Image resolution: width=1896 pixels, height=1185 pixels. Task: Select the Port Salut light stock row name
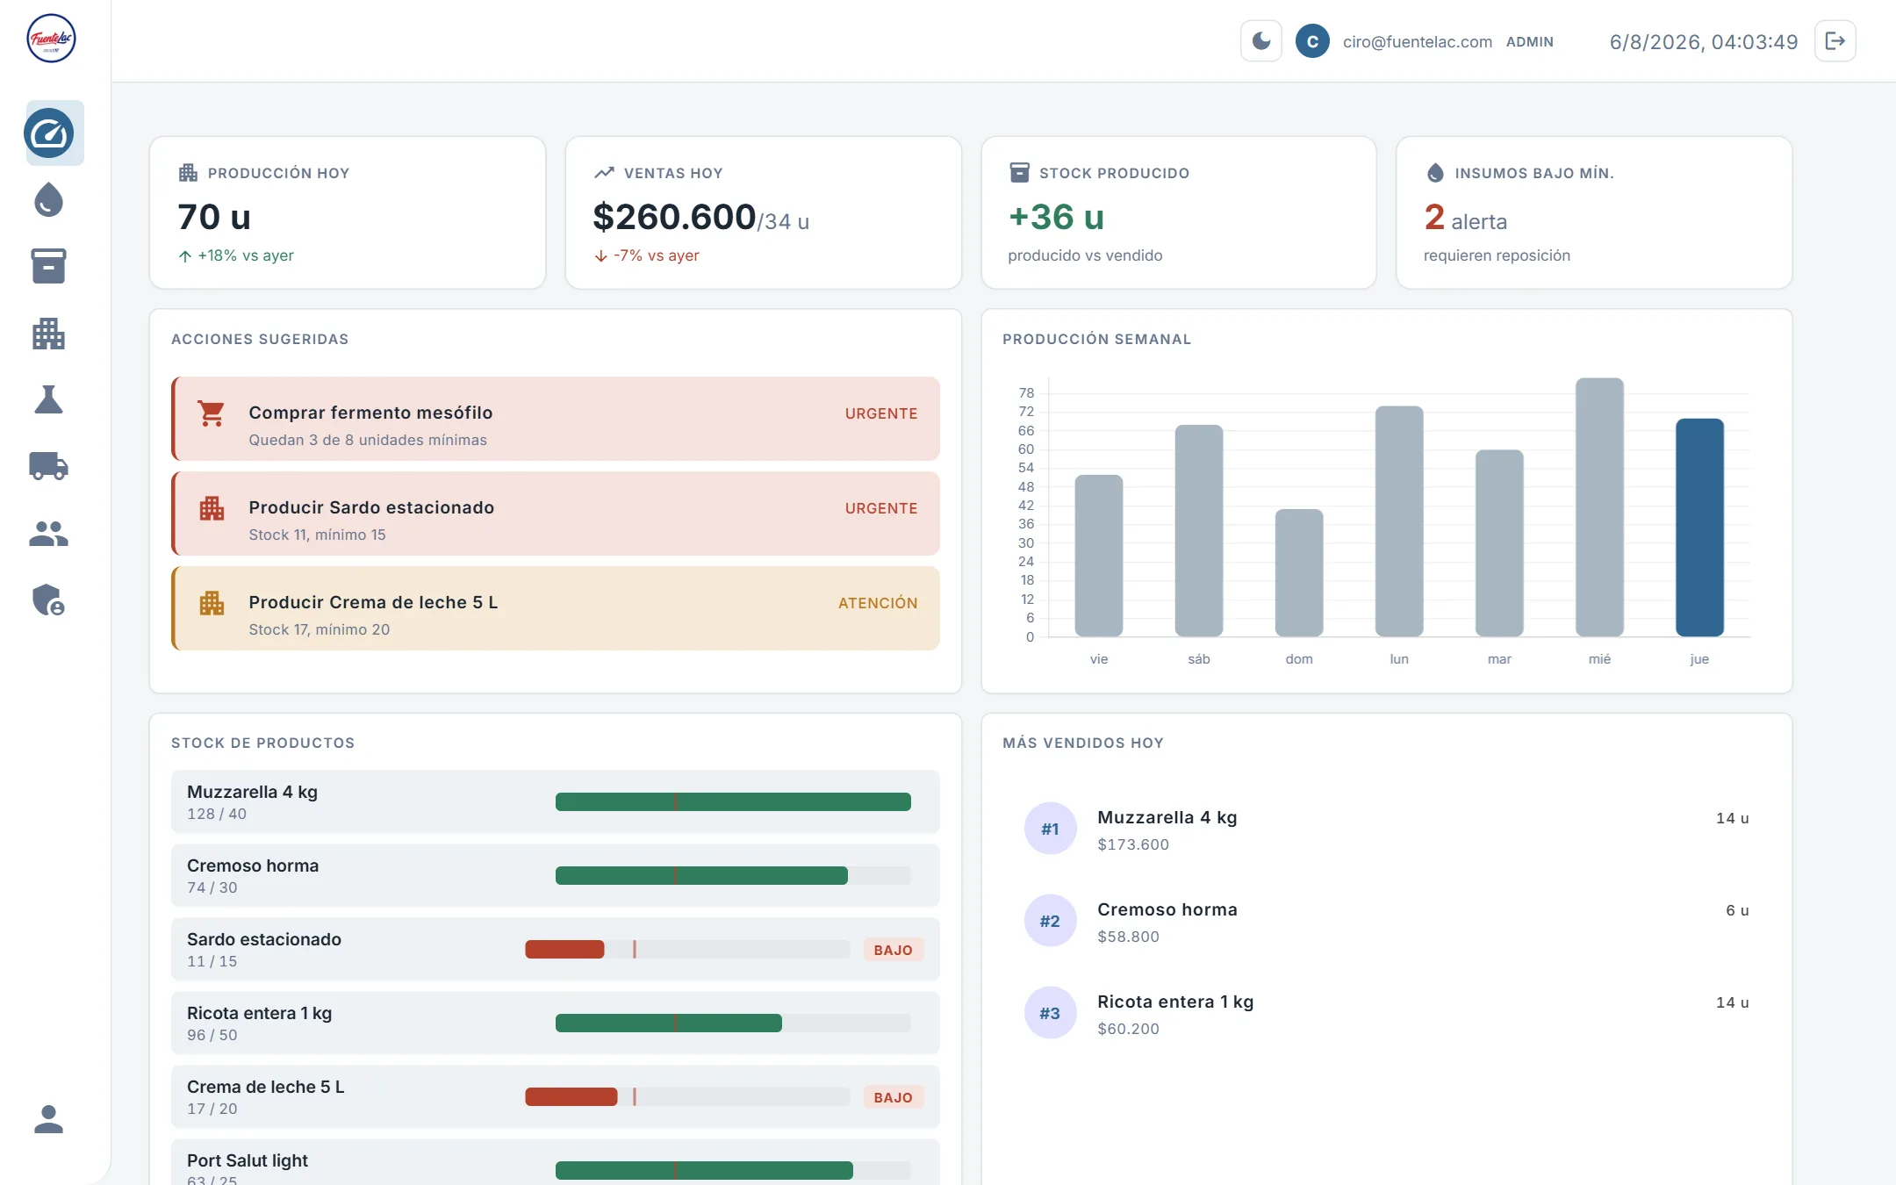(x=248, y=1160)
